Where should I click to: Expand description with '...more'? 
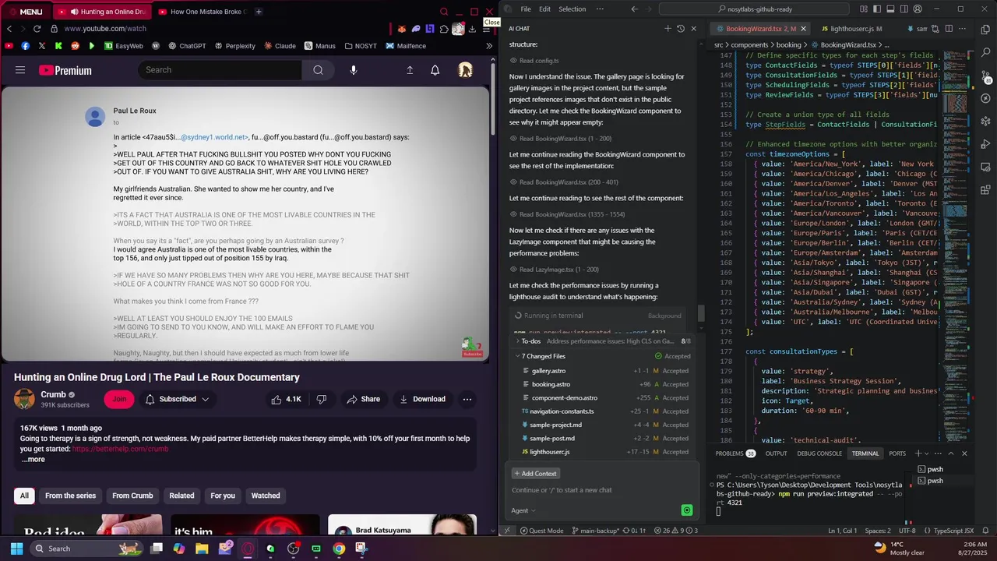[33, 459]
